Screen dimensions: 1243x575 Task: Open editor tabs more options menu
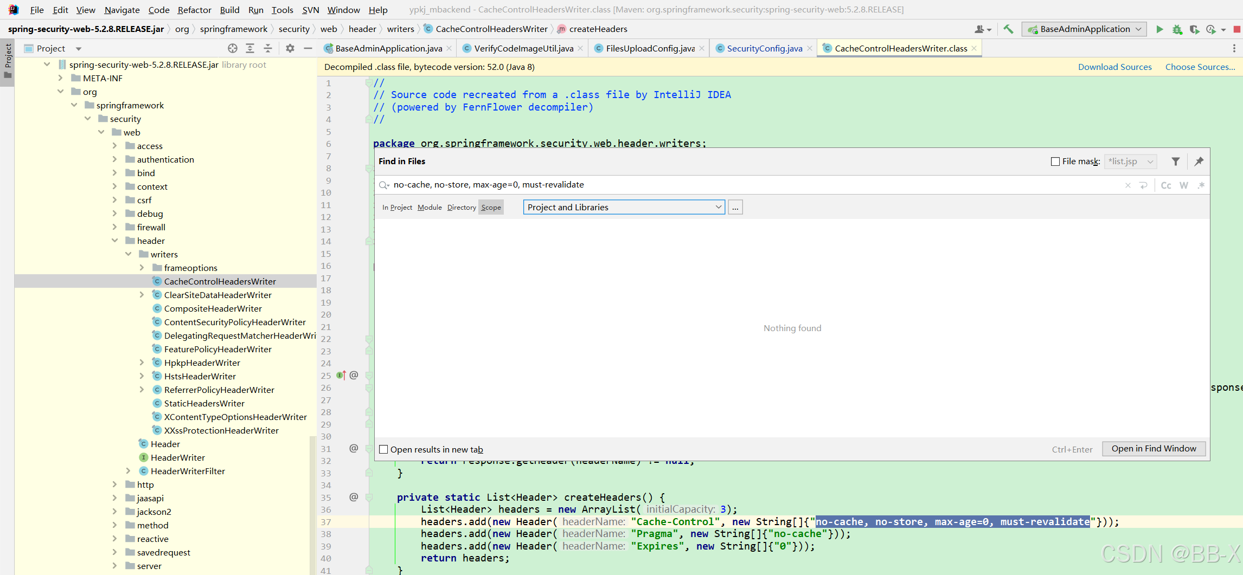click(x=1234, y=48)
